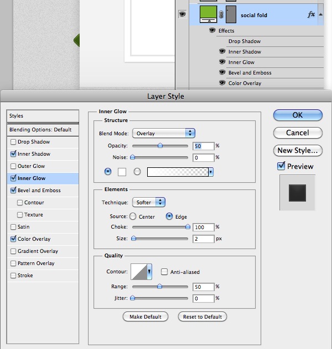Select Blending Options: Default
This screenshot has width=332, height=349.
pyautogui.click(x=43, y=130)
